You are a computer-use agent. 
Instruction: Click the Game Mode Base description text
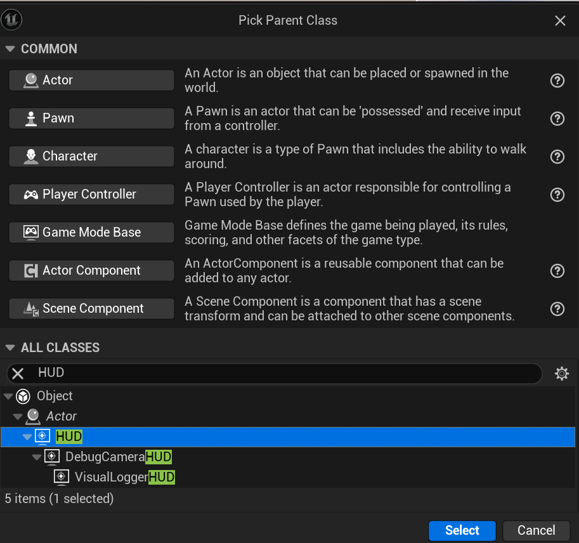point(346,232)
